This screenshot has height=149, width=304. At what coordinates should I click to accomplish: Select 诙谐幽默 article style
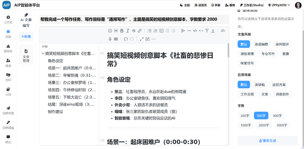tap(261, 44)
